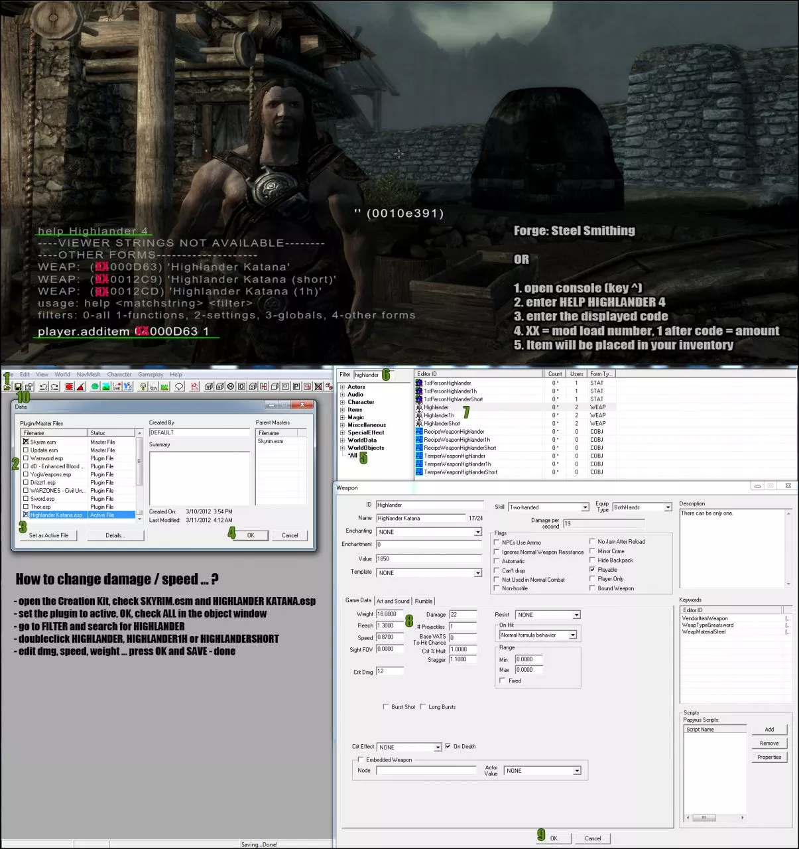The height and width of the screenshot is (849, 799).
Task: Click Cancel in the Weapon window
Action: pos(593,838)
